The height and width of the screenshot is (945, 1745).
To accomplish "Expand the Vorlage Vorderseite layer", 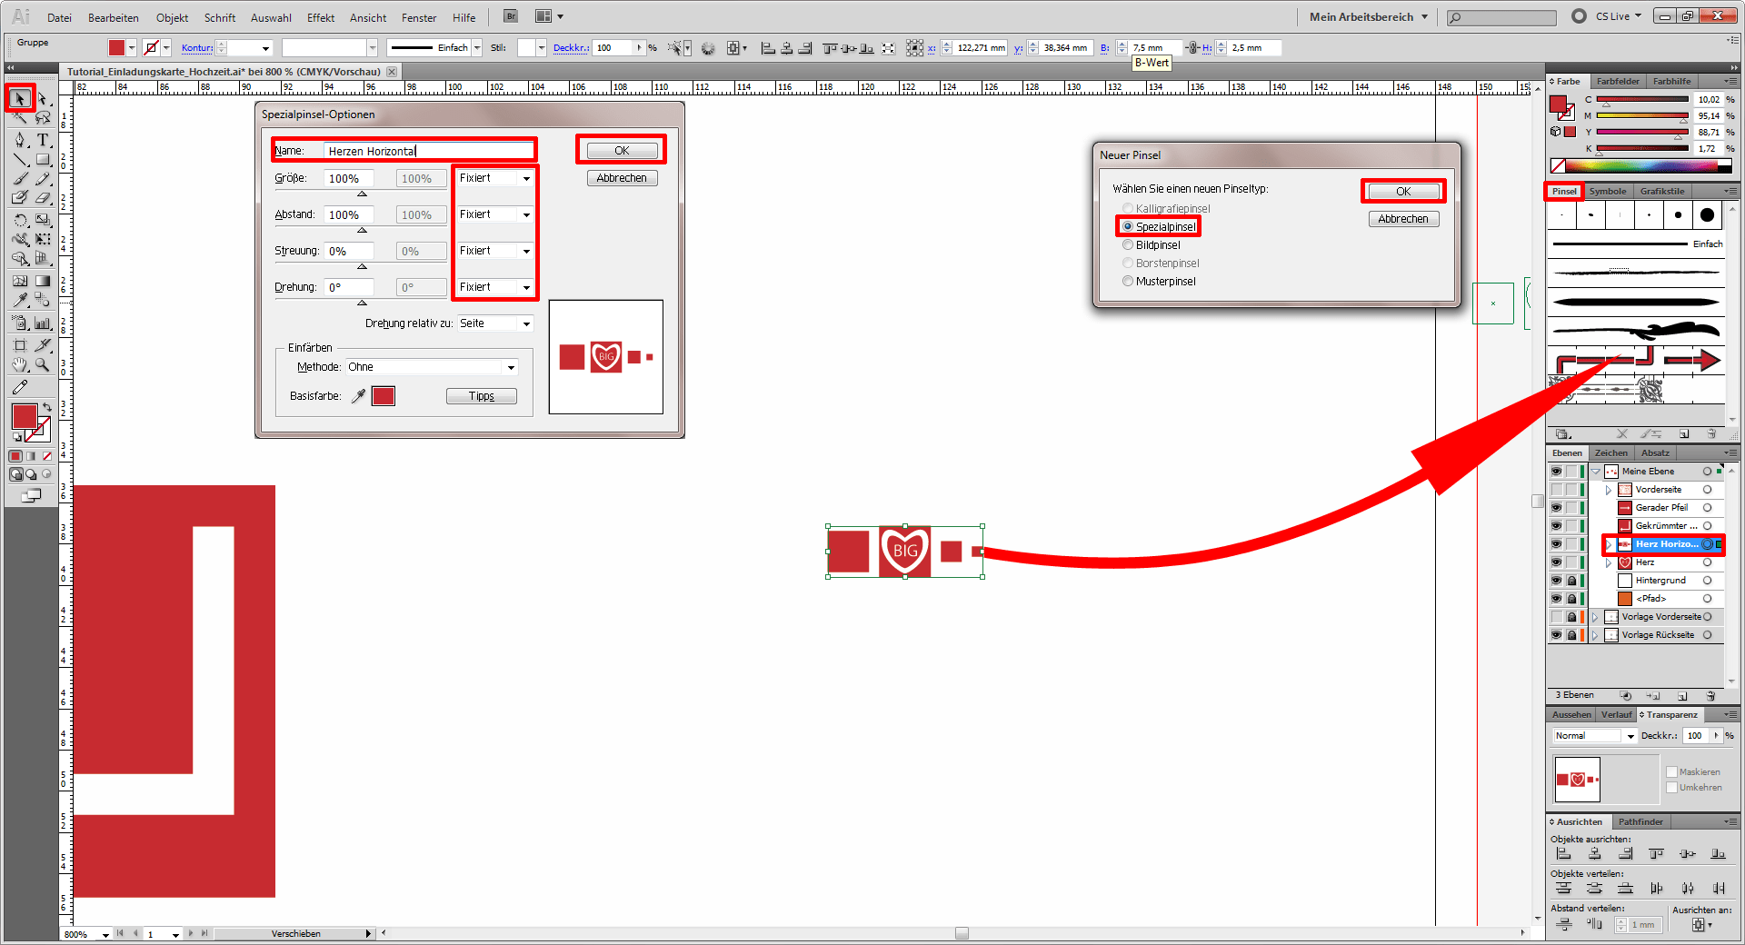I will point(1595,617).
